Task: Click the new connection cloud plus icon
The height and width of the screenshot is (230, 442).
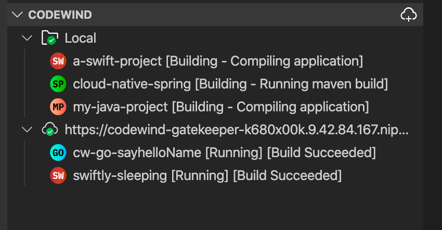Action: click(409, 15)
